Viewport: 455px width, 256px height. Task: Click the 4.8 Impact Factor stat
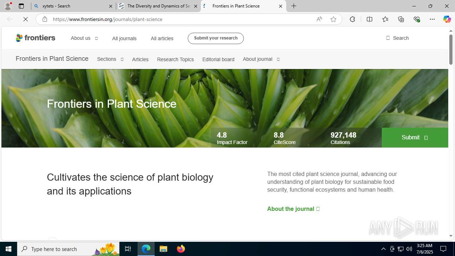(x=232, y=138)
